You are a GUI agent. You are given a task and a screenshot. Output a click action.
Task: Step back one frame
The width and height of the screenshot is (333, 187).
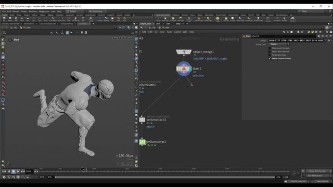tap(9, 171)
